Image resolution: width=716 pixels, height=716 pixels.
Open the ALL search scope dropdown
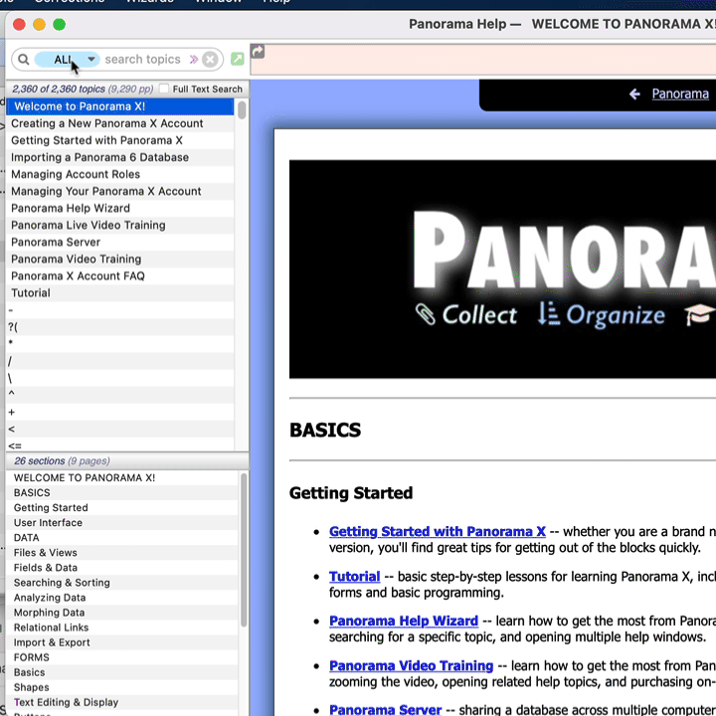click(x=68, y=60)
